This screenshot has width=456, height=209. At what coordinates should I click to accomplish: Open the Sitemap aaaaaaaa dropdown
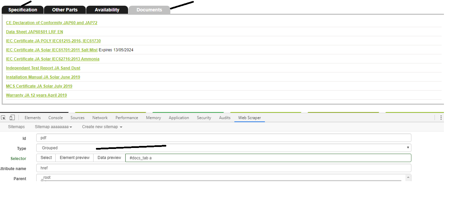point(53,127)
